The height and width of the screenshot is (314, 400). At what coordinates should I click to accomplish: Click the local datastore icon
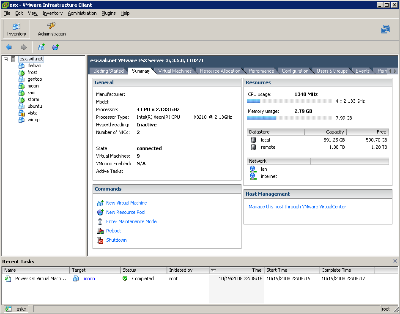[253, 139]
